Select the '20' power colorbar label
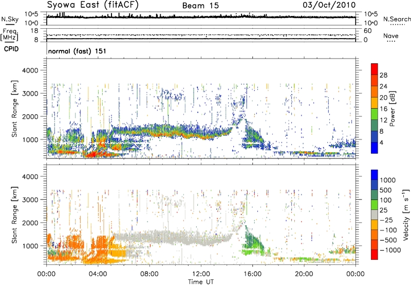Viewport: 411px width, 285px height. tap(383, 98)
